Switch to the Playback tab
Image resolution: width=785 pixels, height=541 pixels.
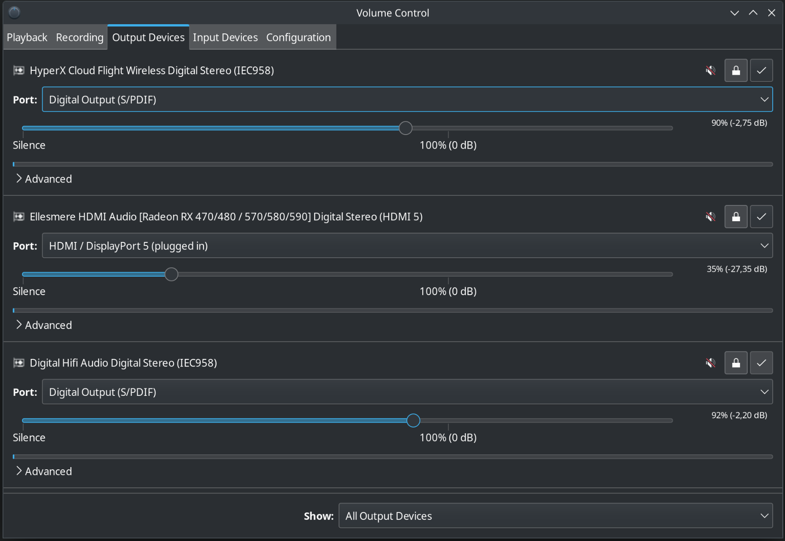tap(27, 37)
